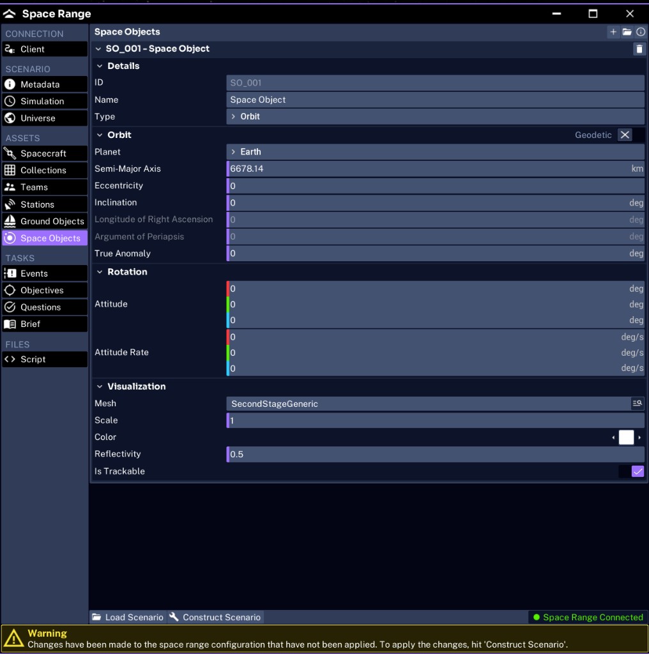Click green connection status indicator dot

coord(537,618)
